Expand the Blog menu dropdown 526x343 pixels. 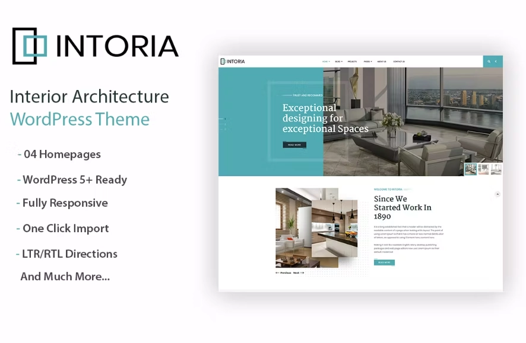coord(338,61)
